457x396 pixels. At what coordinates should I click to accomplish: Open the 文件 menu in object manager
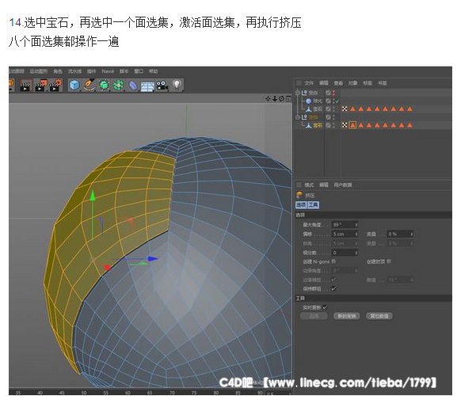(309, 83)
